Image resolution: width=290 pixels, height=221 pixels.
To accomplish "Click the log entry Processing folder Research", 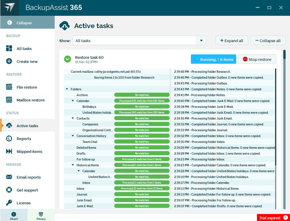I will [202, 71].
